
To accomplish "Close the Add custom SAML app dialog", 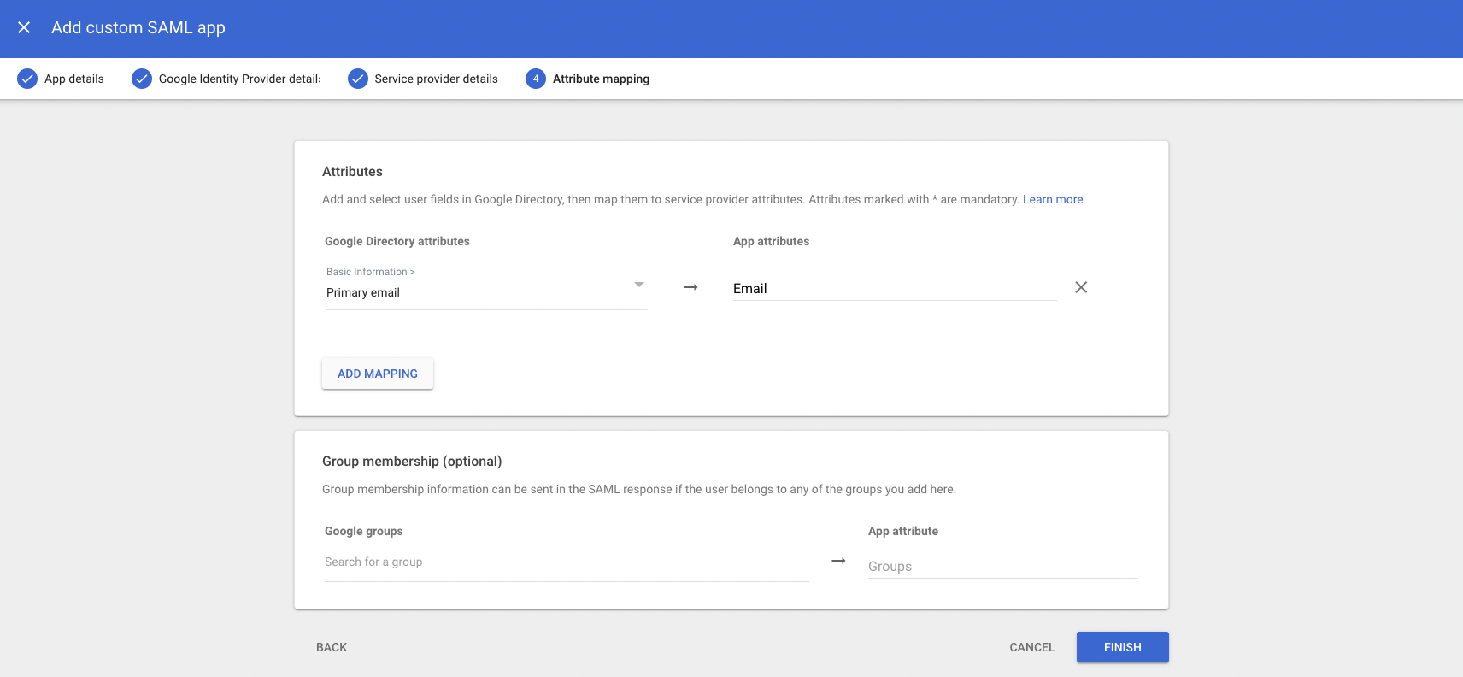I will tap(24, 27).
